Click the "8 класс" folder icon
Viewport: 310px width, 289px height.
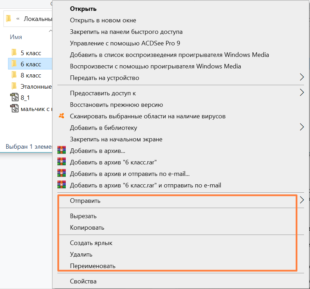14,75
